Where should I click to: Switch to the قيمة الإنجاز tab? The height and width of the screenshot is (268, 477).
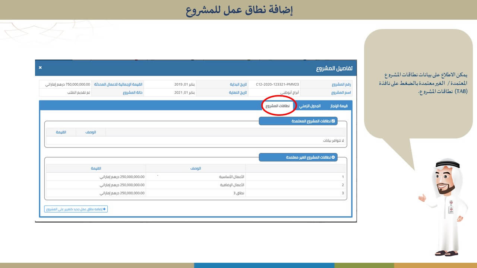(x=339, y=106)
